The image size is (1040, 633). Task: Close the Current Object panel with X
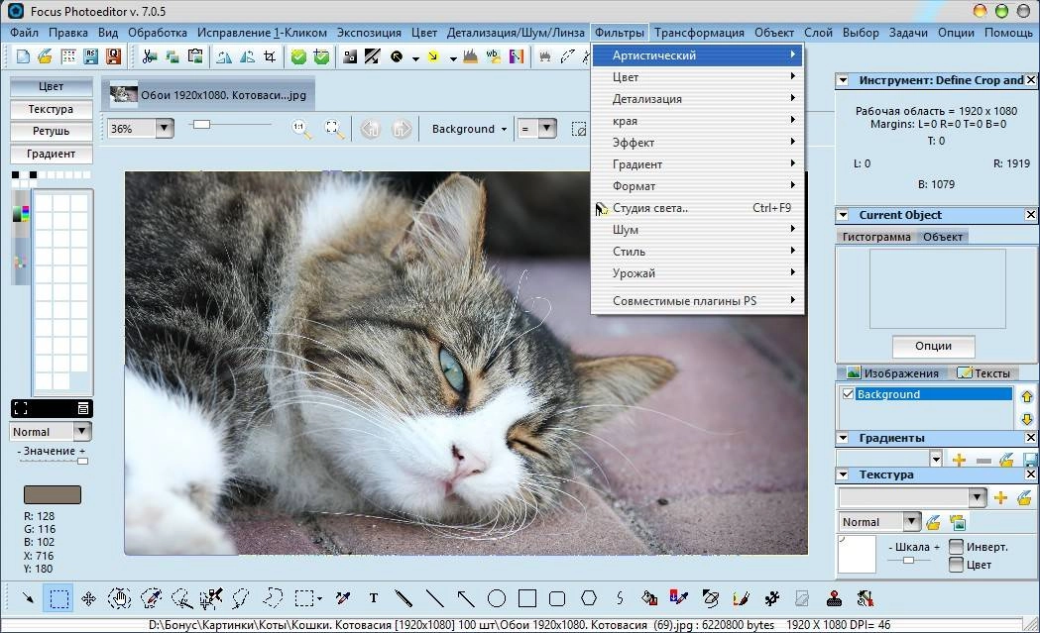pos(1030,215)
